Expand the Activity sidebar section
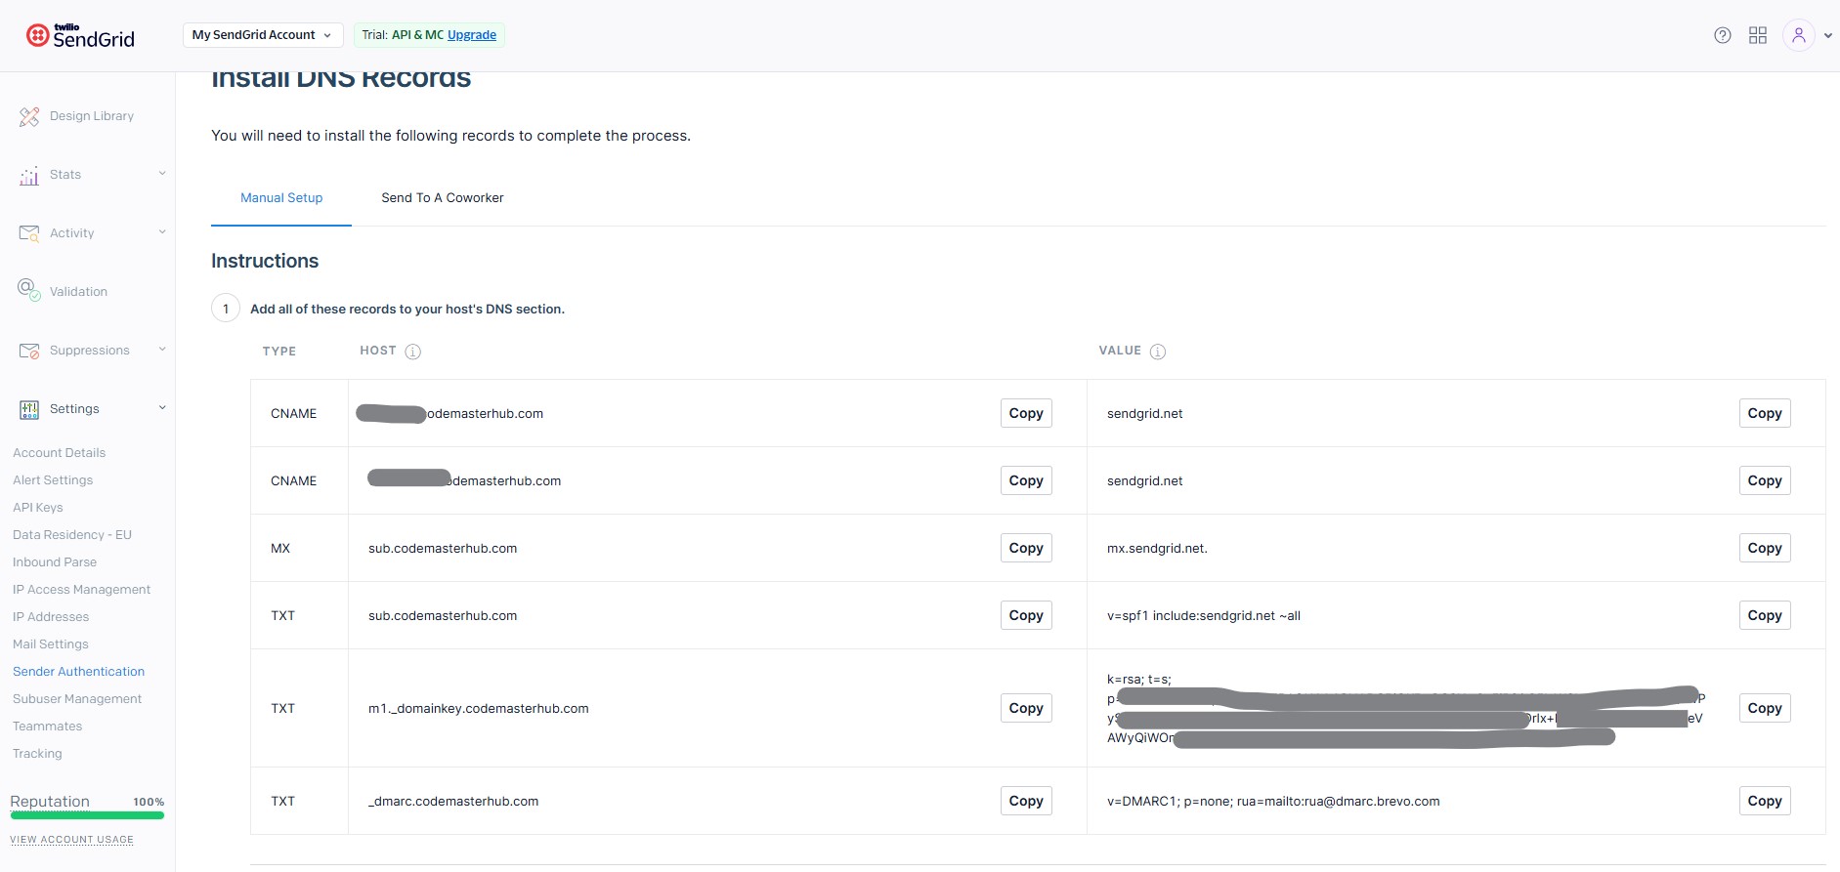 coord(162,232)
